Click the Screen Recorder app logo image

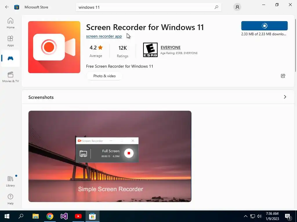coord(54,47)
